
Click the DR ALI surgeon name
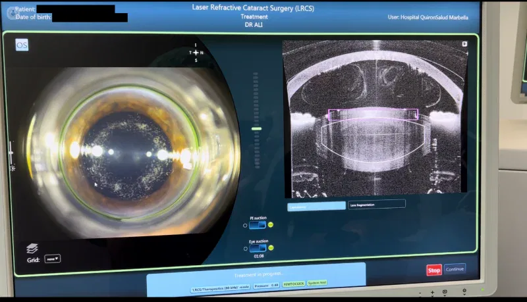tap(254, 25)
